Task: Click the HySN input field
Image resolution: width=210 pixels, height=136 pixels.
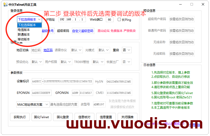Action: (x=119, y=82)
